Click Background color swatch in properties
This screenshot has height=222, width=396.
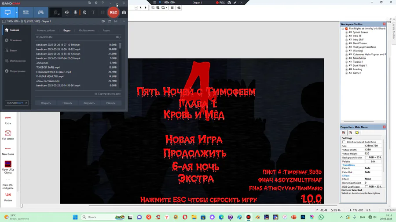[366, 158]
